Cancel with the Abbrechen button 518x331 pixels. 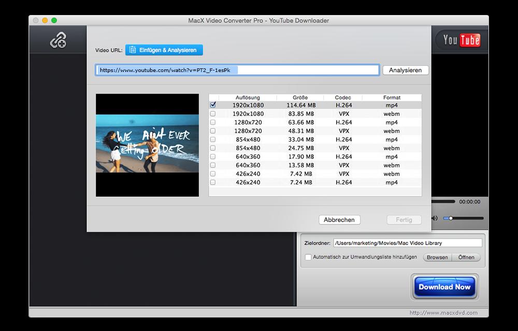tap(339, 220)
